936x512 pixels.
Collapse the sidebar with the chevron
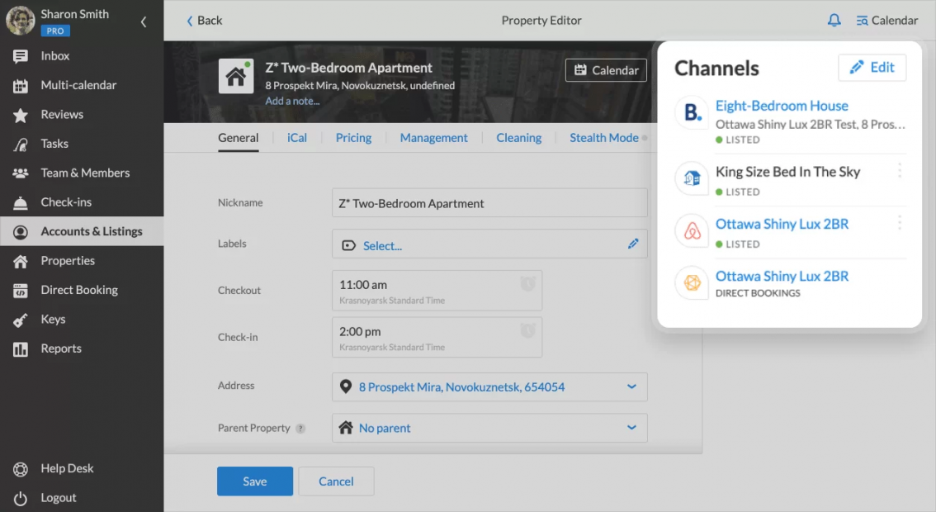click(144, 22)
